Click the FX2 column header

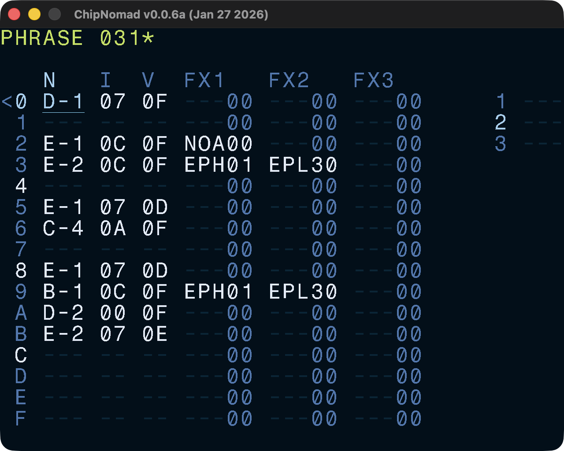289,81
